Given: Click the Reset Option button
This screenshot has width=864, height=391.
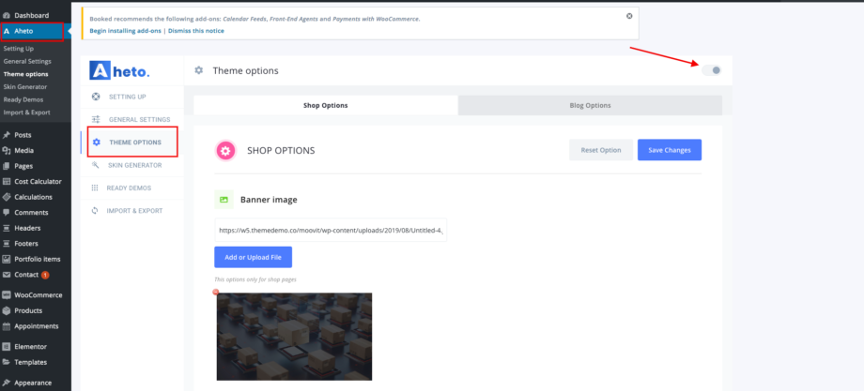Looking at the screenshot, I should 601,150.
